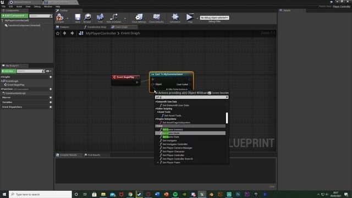Add new macro with Macros plus icon
The height and width of the screenshot is (198, 352).
[x=51, y=97]
